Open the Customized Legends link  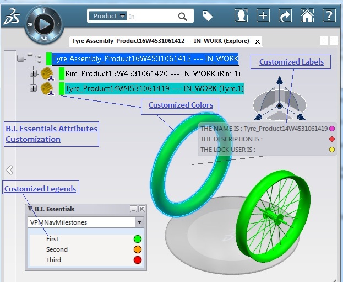pyautogui.click(x=40, y=189)
